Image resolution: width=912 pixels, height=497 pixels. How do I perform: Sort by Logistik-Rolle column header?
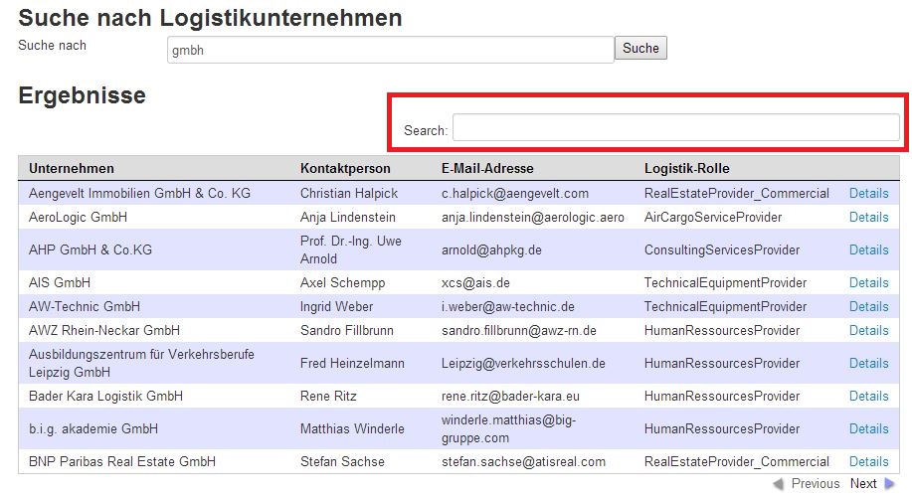pos(687,169)
